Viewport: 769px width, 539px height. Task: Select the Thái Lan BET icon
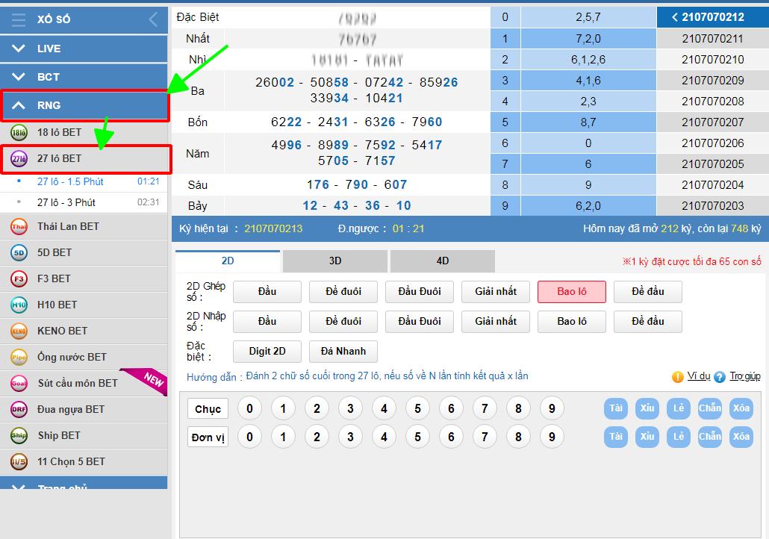[x=19, y=226]
